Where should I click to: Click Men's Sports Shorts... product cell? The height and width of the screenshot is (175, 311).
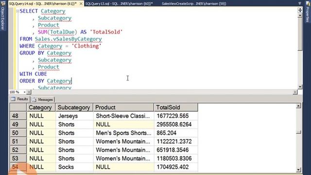coord(123,133)
